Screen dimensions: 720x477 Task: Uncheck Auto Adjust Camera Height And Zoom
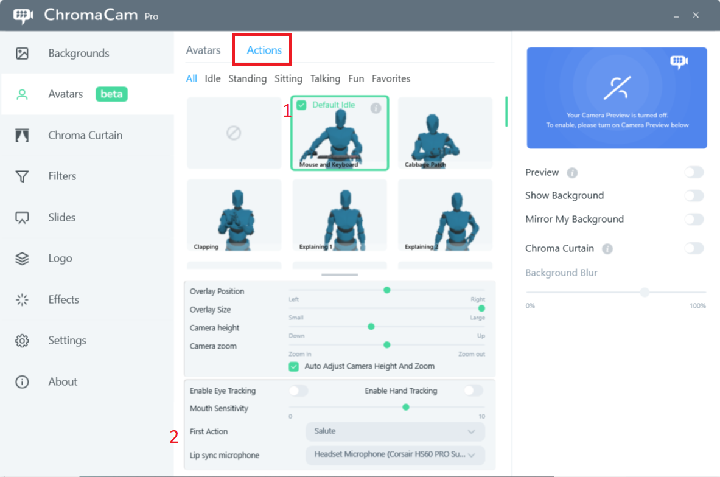click(x=294, y=367)
